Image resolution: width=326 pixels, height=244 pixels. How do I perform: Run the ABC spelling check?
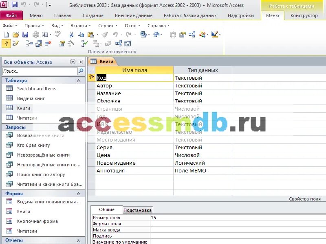coord(57,34)
